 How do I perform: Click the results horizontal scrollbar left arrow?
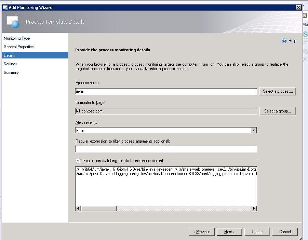(78, 208)
